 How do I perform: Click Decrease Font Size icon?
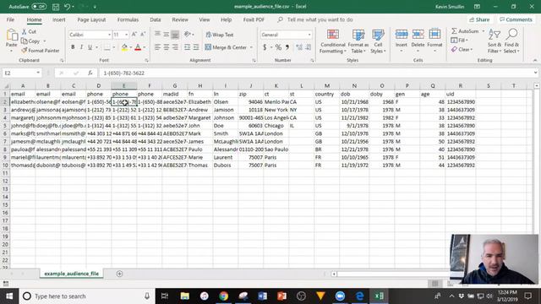tap(143, 35)
